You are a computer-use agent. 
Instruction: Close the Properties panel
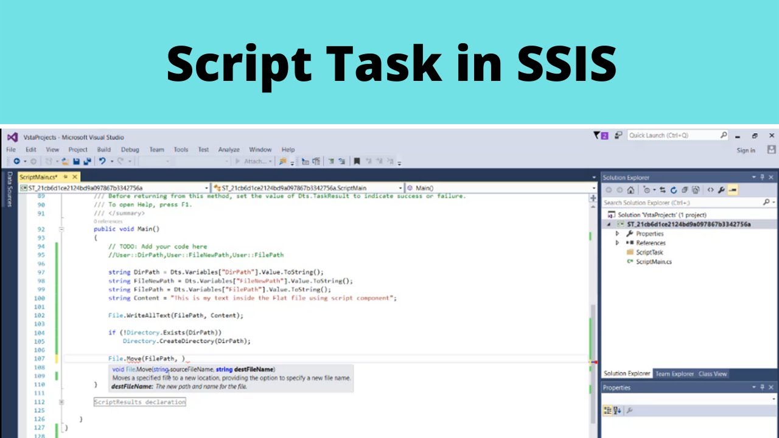coord(772,388)
